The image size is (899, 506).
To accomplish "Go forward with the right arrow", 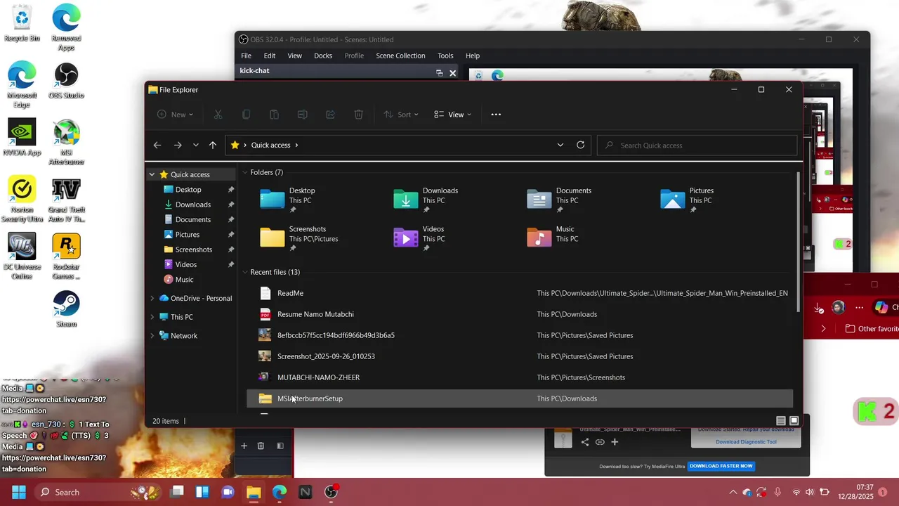I will tap(178, 145).
